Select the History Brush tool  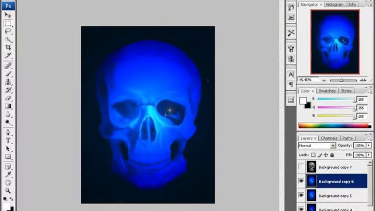[8, 90]
